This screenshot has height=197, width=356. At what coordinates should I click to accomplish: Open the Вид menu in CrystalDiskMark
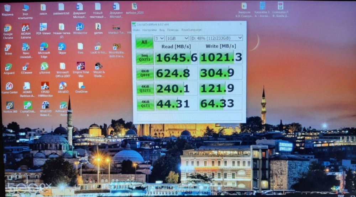click(162, 30)
